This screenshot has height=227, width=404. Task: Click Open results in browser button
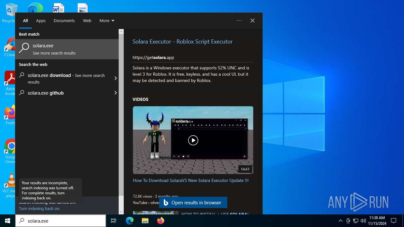pos(193,202)
